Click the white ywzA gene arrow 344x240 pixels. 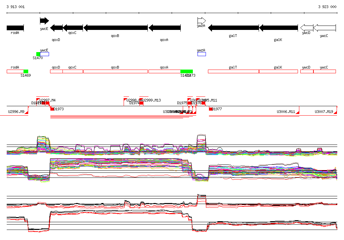pos(202,21)
